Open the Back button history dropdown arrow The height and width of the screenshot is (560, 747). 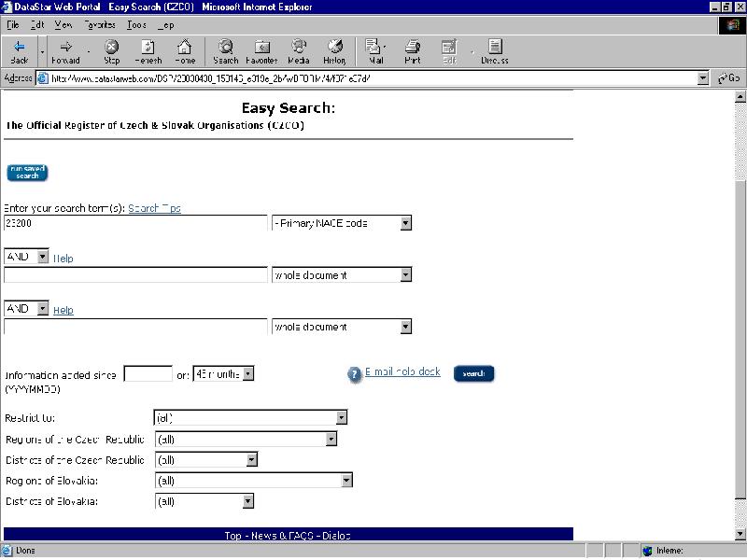click(42, 51)
